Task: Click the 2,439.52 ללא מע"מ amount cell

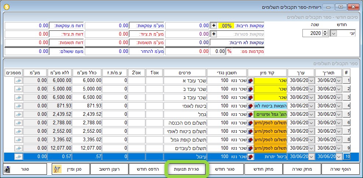Action: point(59,114)
